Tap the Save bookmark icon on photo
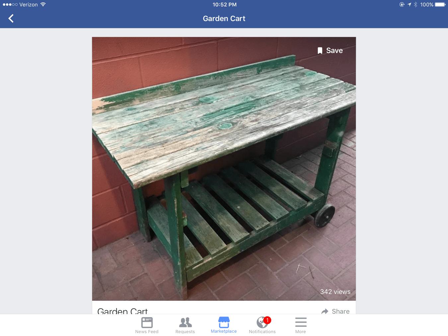Image resolution: width=448 pixels, height=336 pixels. tap(320, 50)
